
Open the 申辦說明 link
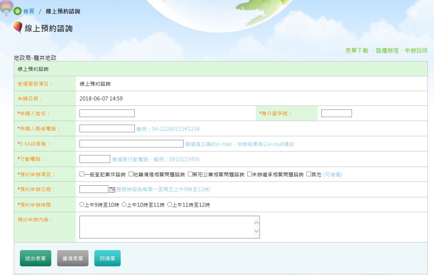click(416, 51)
